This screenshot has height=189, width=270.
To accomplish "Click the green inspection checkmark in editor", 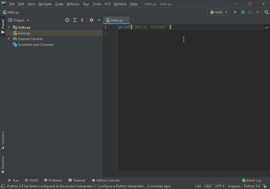I will 267,27.
